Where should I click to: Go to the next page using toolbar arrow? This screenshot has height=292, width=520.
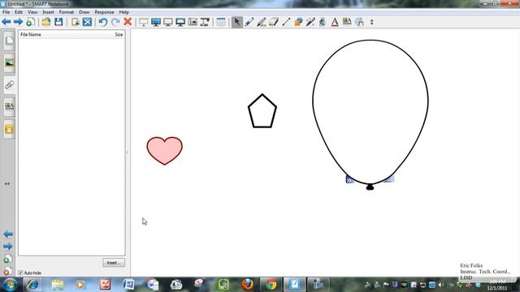[18, 22]
